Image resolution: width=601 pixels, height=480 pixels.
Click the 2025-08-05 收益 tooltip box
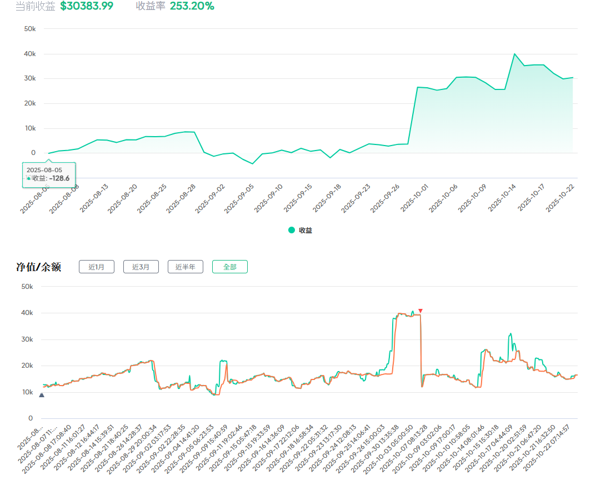[x=49, y=174]
